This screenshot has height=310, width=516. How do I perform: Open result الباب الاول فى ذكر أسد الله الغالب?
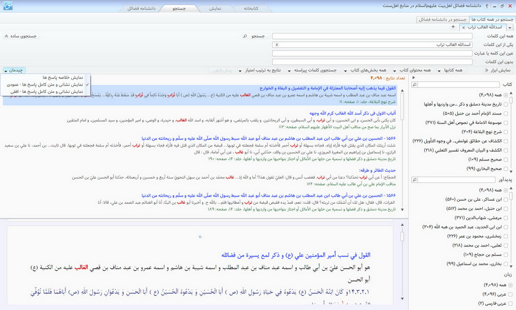[352, 113]
